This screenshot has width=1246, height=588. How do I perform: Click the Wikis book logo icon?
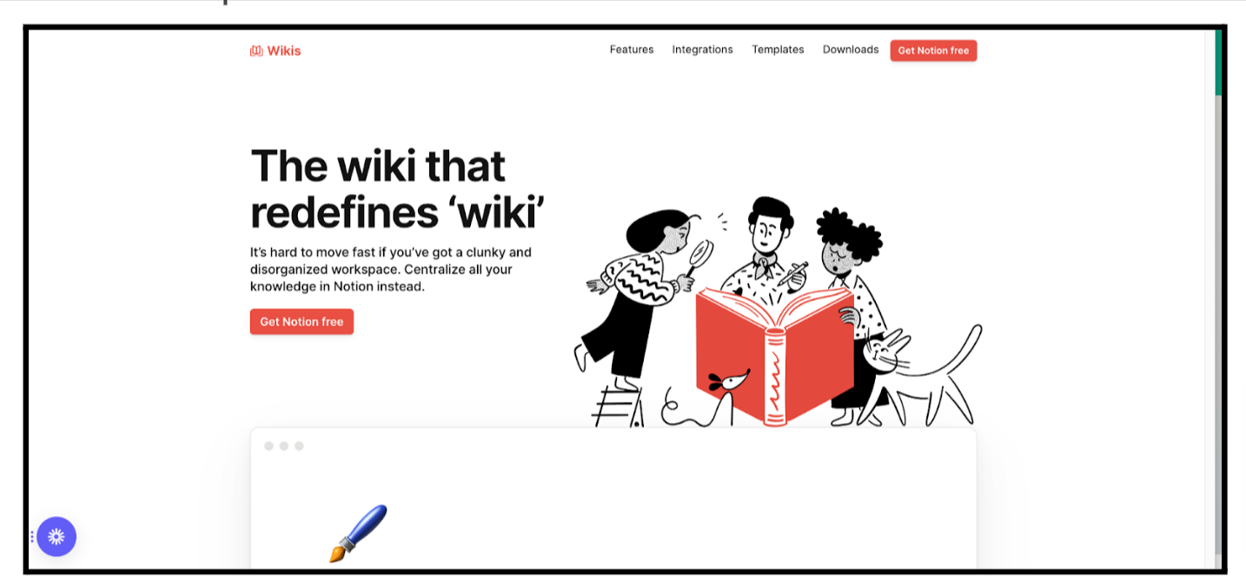(x=256, y=51)
